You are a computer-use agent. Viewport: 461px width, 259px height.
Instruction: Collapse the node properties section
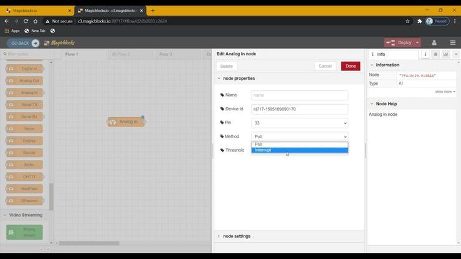[x=238, y=78]
